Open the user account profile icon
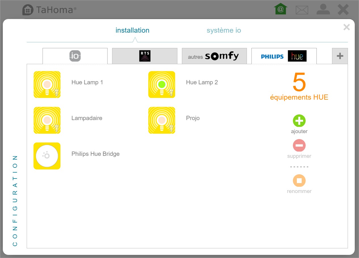 [323, 10]
